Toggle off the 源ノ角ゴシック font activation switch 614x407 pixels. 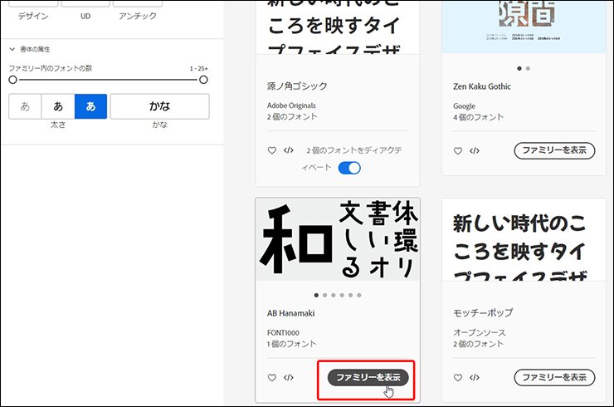(349, 168)
